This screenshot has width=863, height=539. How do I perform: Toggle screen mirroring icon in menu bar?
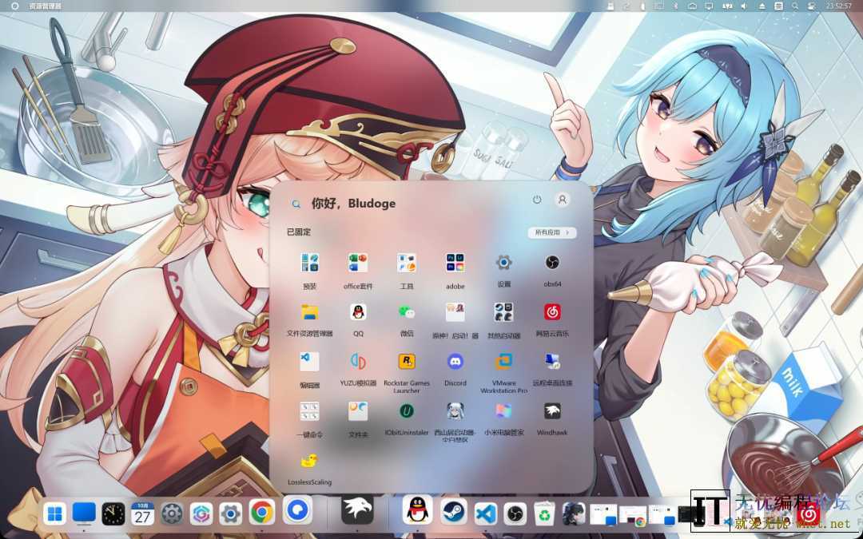click(x=709, y=6)
